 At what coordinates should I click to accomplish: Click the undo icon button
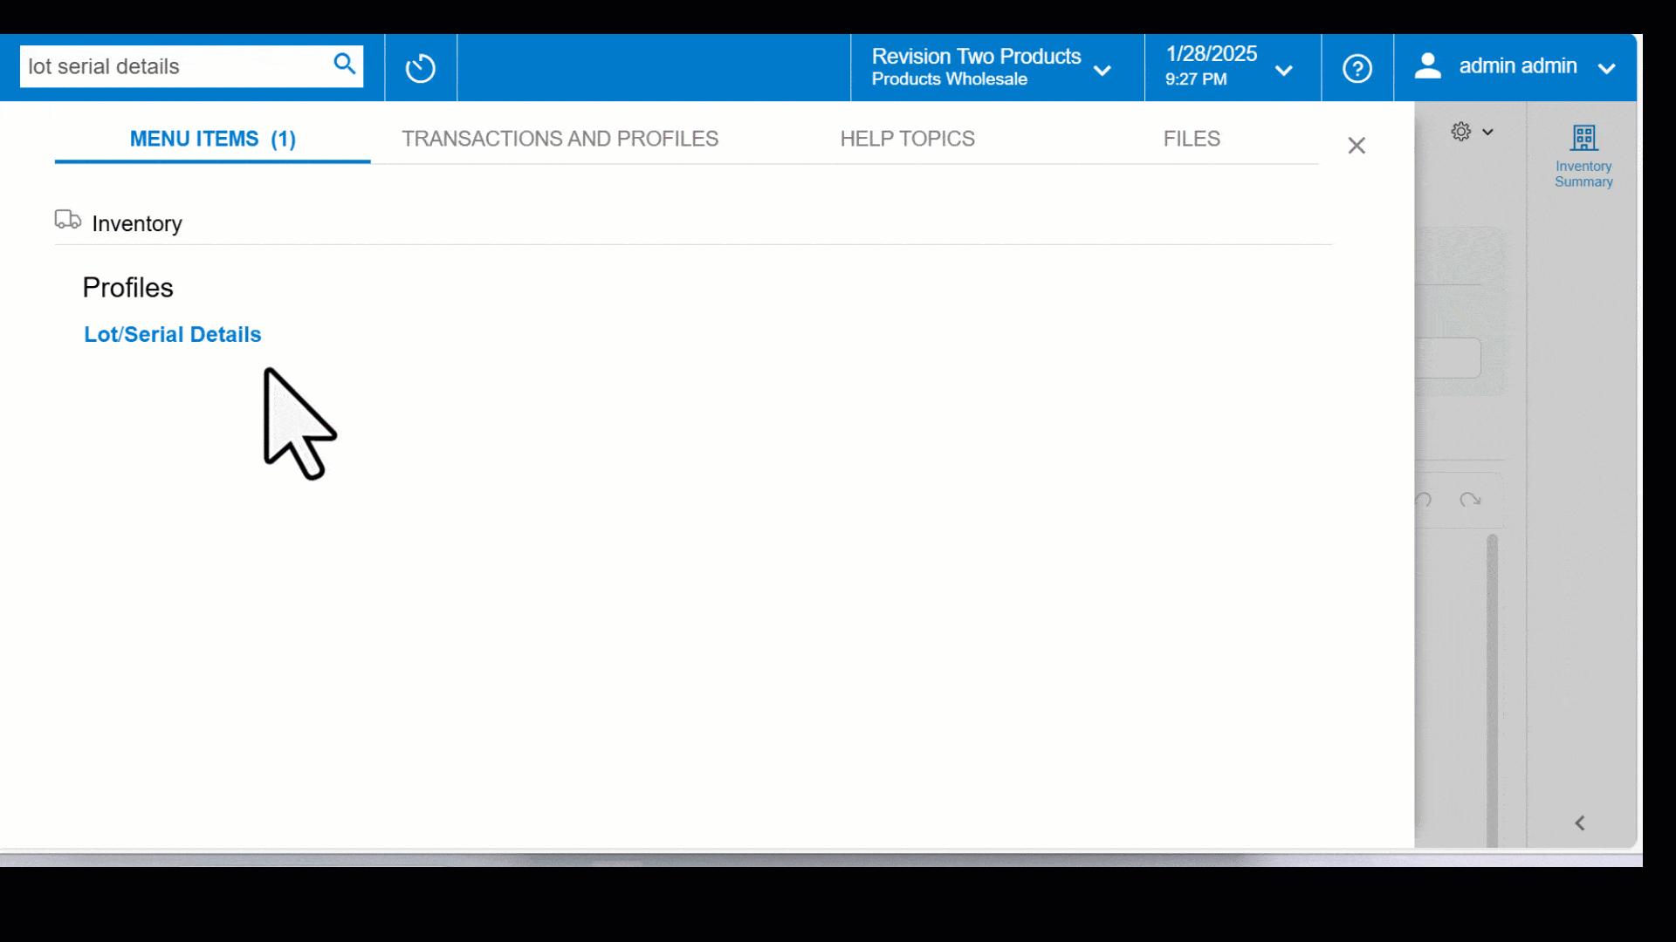click(1424, 499)
